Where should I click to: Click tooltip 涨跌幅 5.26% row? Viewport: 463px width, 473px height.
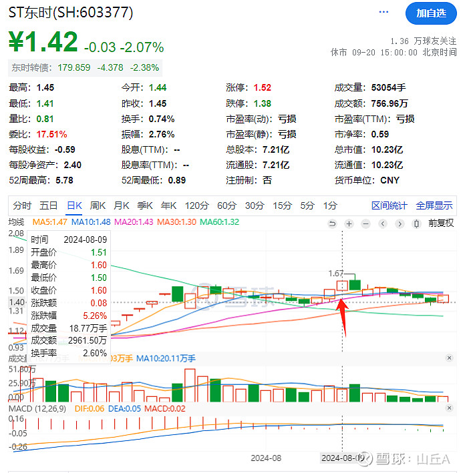[x=69, y=316]
